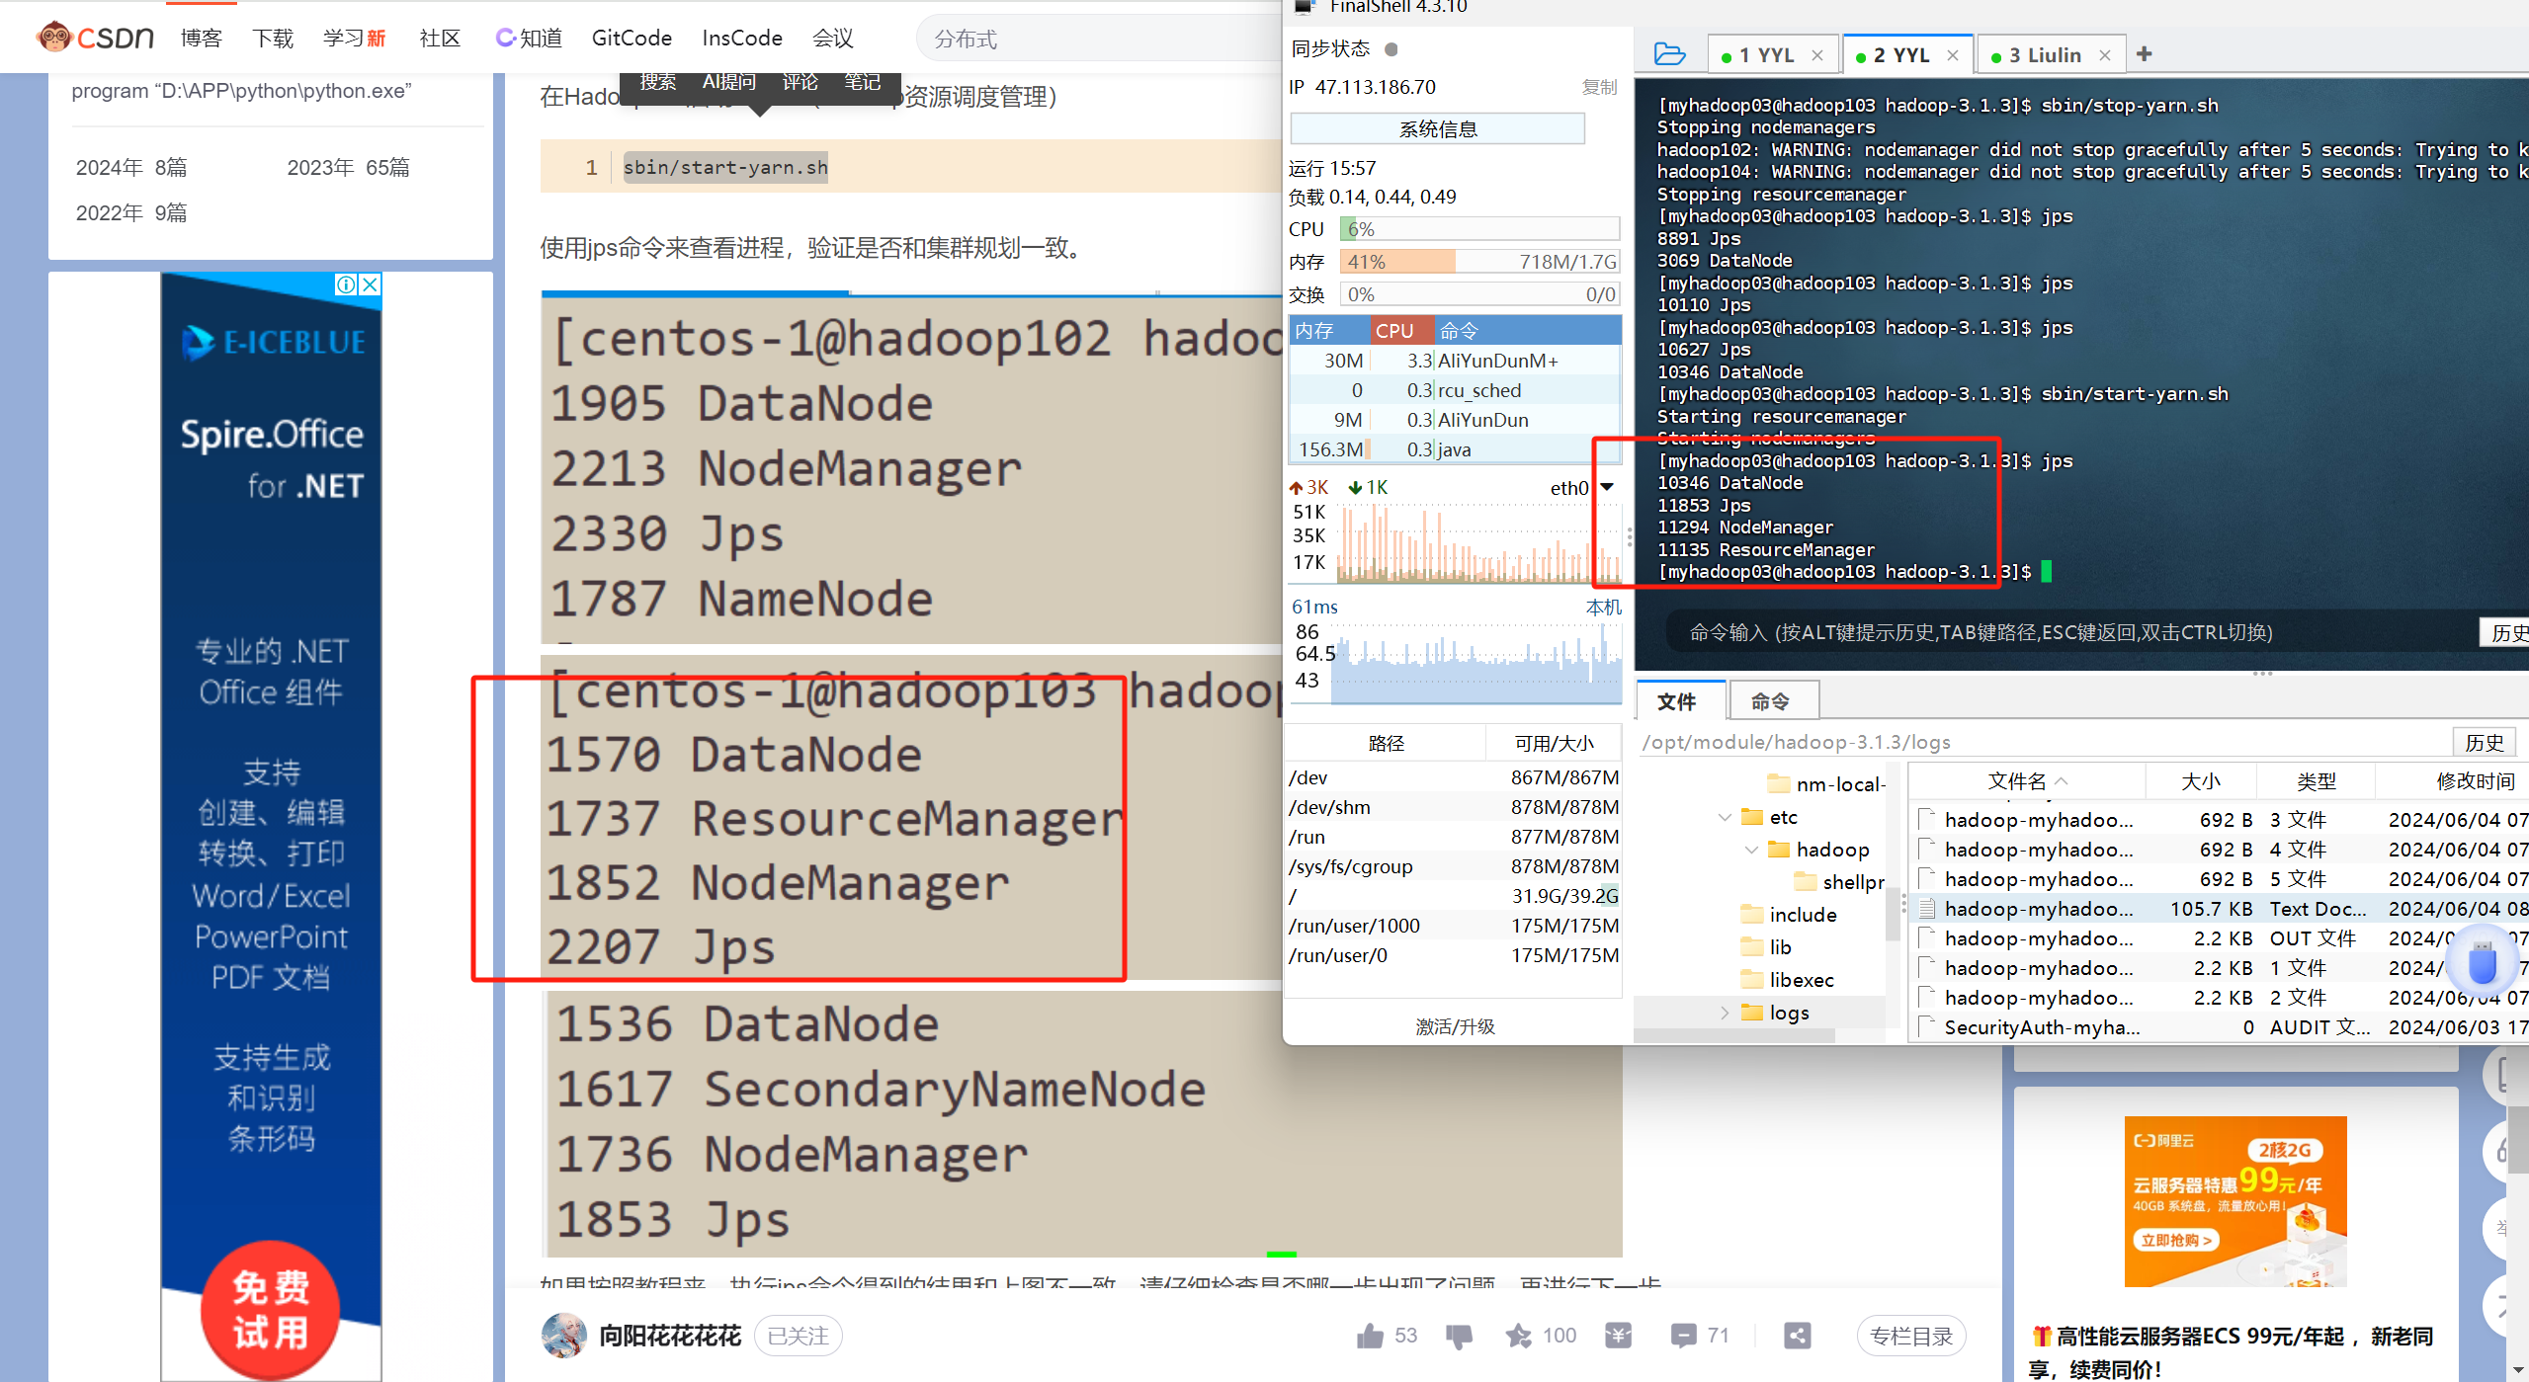
Task: Add a new FinalShell session tab
Action: click(2144, 54)
